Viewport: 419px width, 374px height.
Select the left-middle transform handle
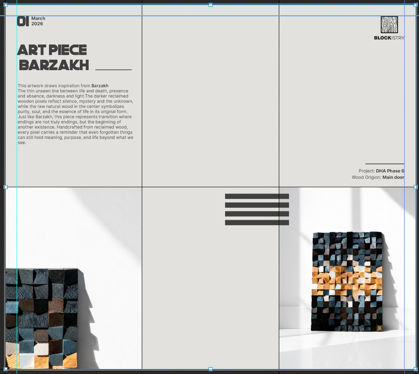[5, 187]
